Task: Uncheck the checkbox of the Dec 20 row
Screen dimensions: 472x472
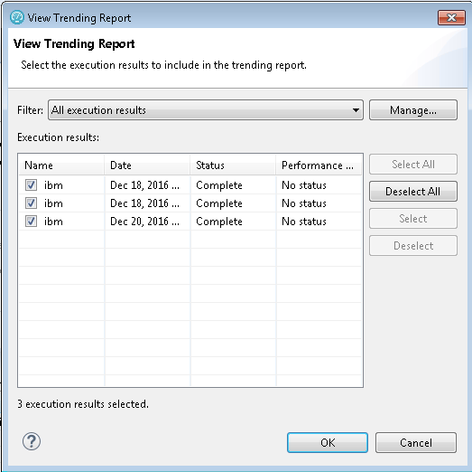Action: 31,221
